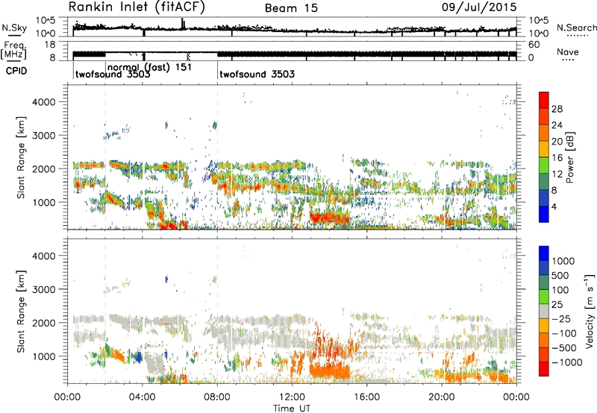Click the "60" tick on the Nave axis
Viewport: 597px width, 413px height.
coord(534,45)
